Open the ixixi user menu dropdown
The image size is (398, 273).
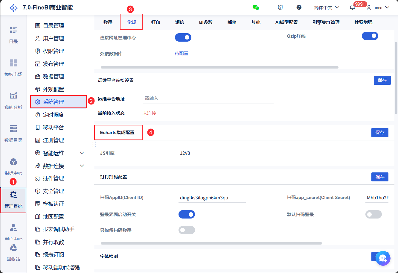tap(382, 7)
